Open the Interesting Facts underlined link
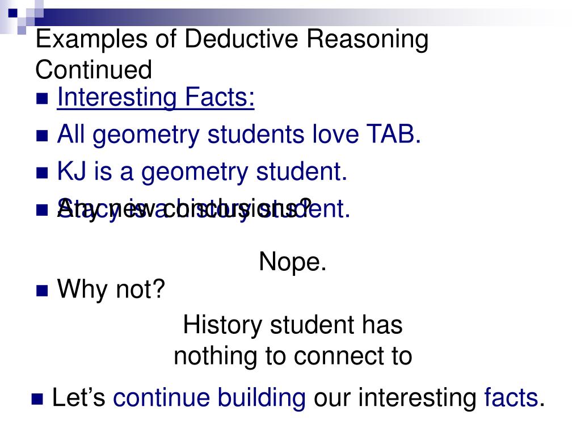 (155, 98)
